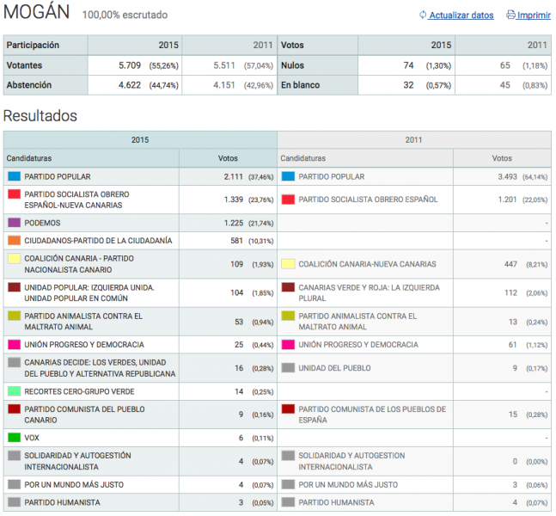556x516 pixels.
Task: Click the VOX party name
Action: [x=32, y=438]
